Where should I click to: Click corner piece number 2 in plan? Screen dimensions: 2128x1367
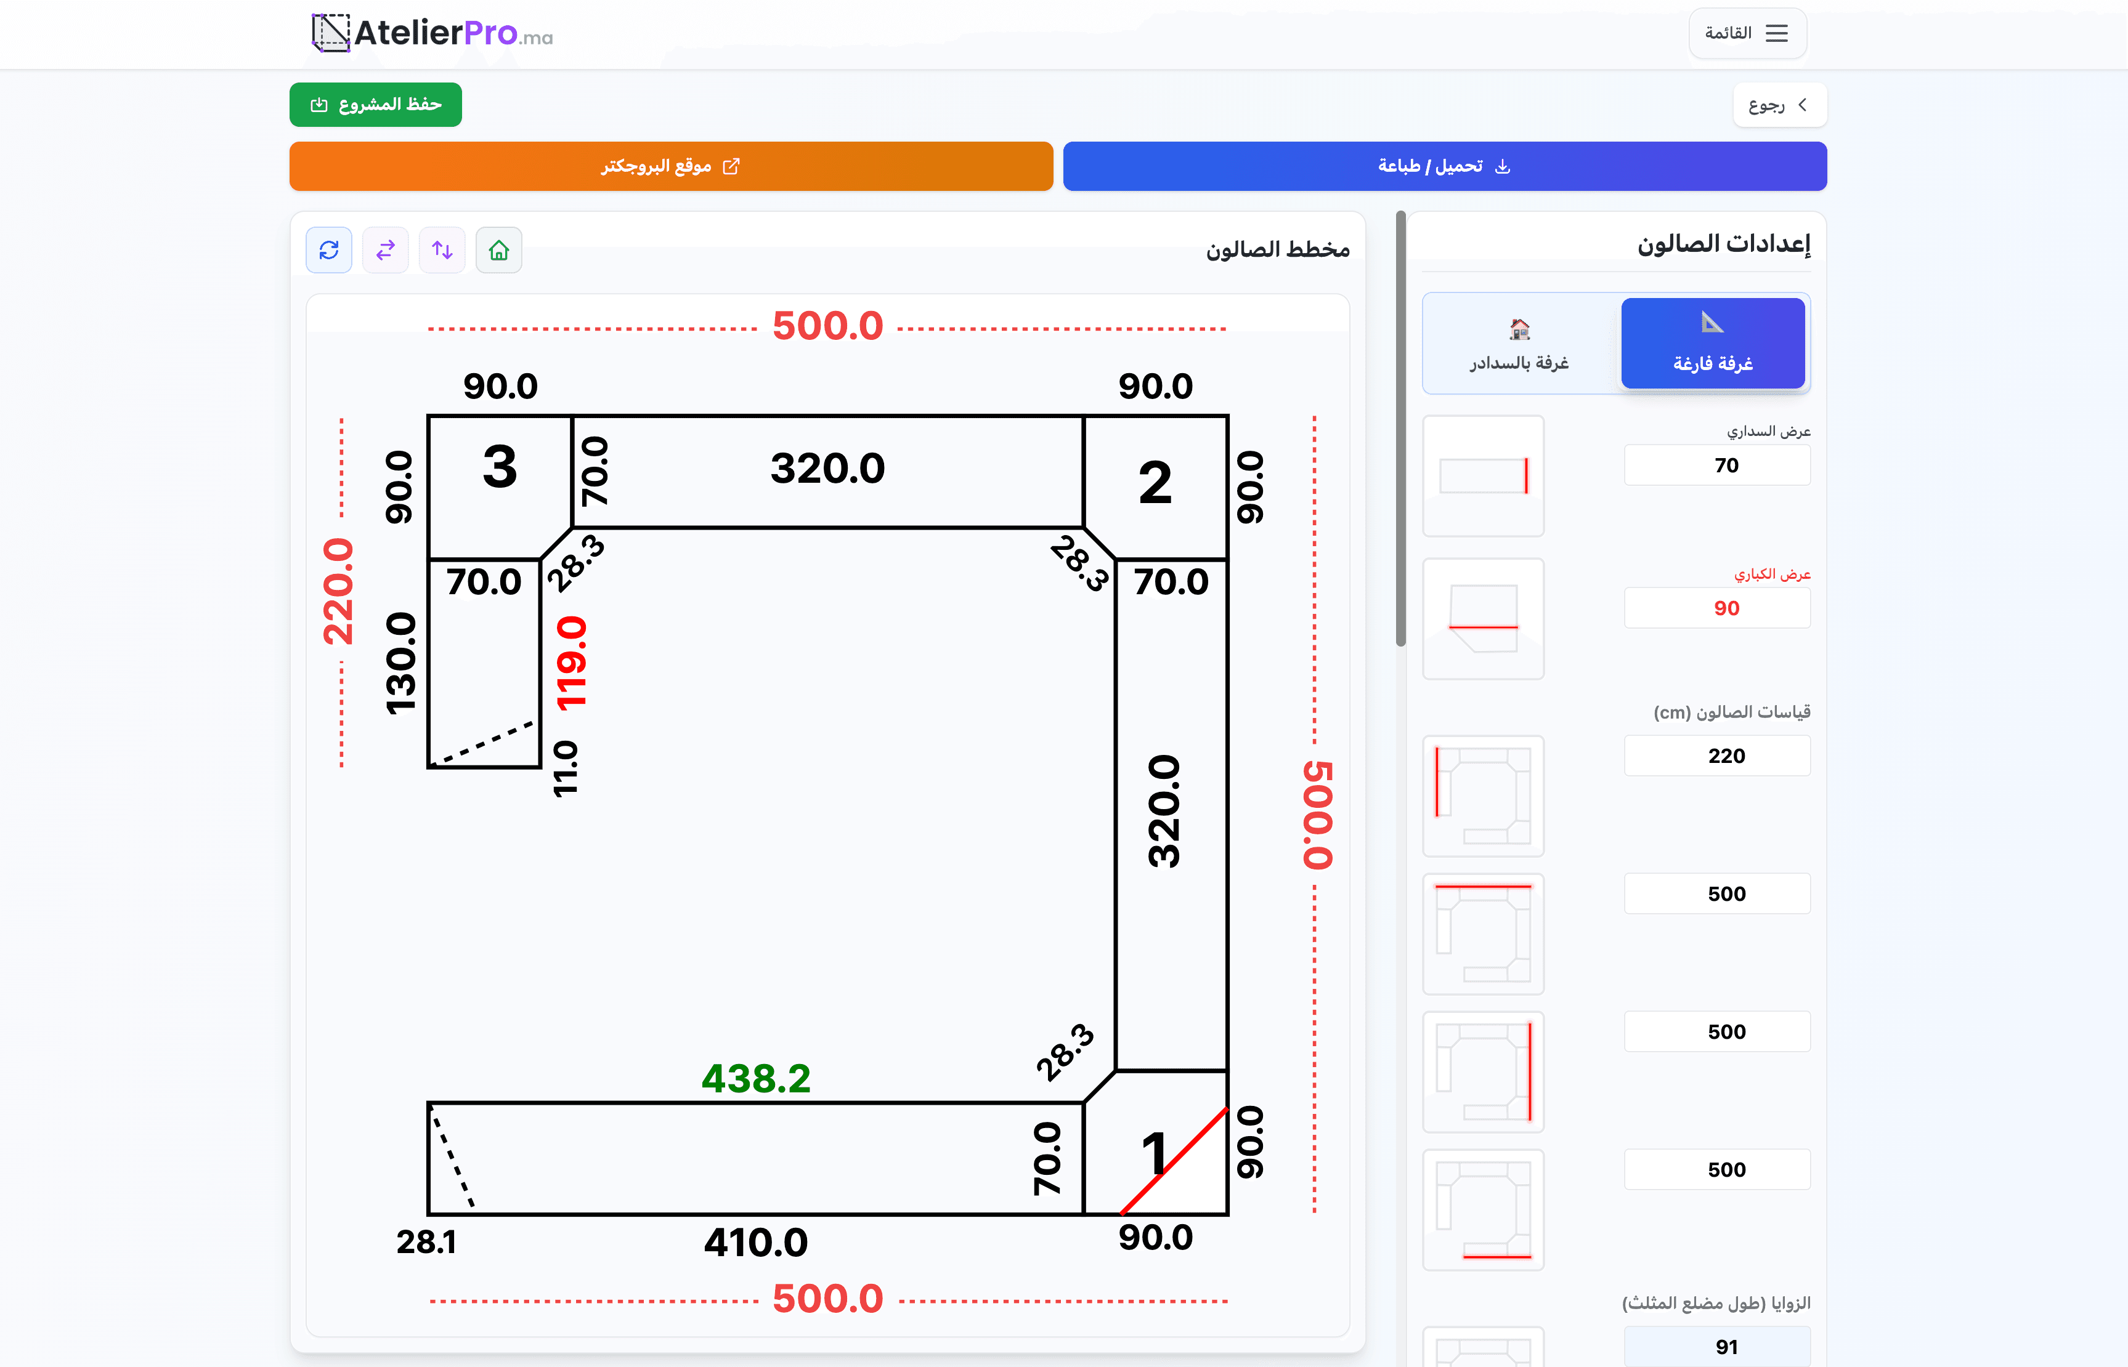[1155, 484]
